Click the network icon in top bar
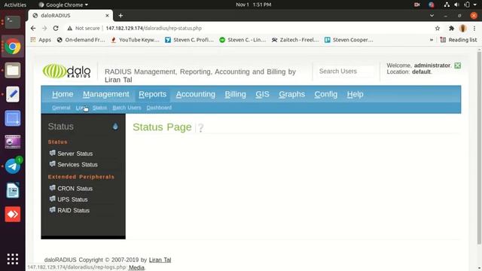 [447, 5]
